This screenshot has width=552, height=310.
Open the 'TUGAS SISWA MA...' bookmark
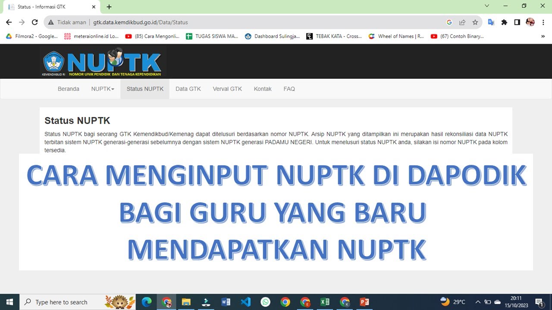(212, 37)
